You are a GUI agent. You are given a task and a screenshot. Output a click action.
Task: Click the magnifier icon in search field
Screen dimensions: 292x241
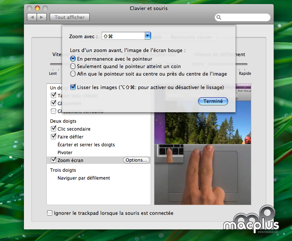click(x=219, y=18)
